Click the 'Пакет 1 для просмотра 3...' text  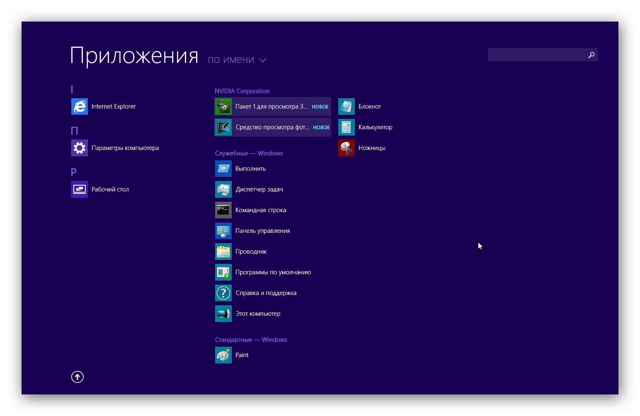pos(272,106)
